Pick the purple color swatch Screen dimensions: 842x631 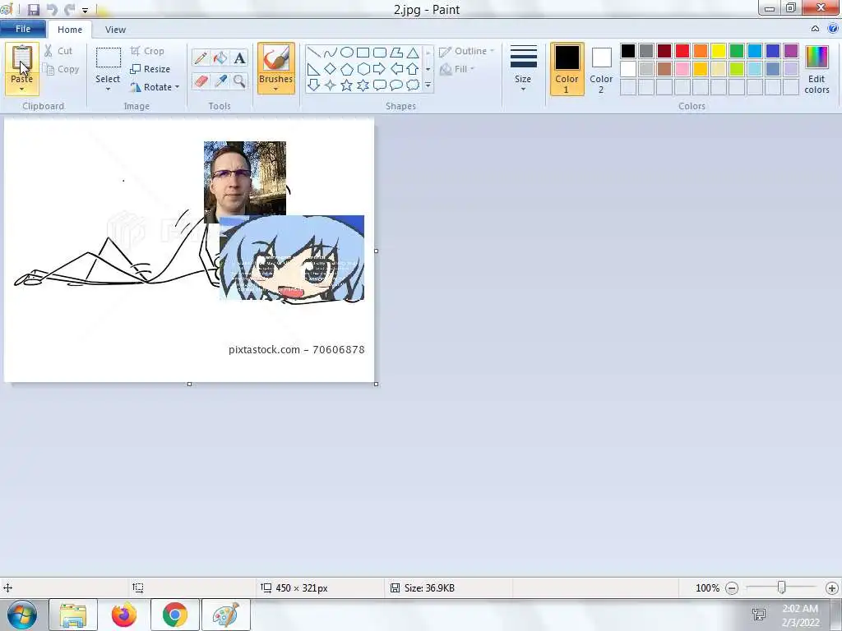(x=790, y=51)
